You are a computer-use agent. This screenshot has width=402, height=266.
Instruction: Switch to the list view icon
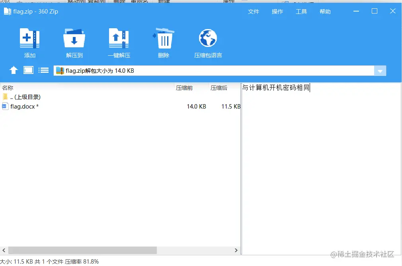pos(44,70)
